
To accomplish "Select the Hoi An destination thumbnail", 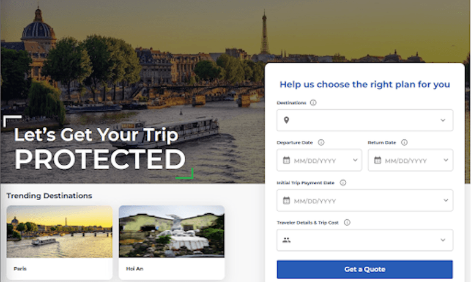I will 171,231.
